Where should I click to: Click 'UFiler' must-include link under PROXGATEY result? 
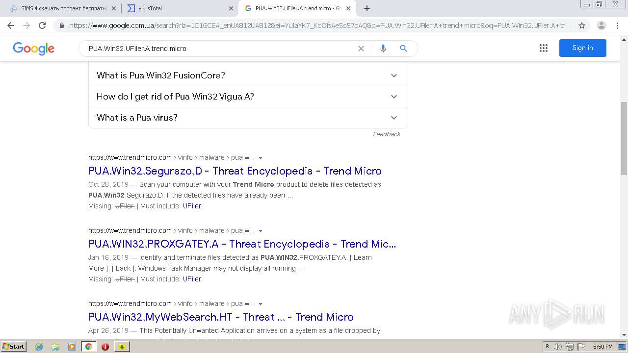pos(192,279)
